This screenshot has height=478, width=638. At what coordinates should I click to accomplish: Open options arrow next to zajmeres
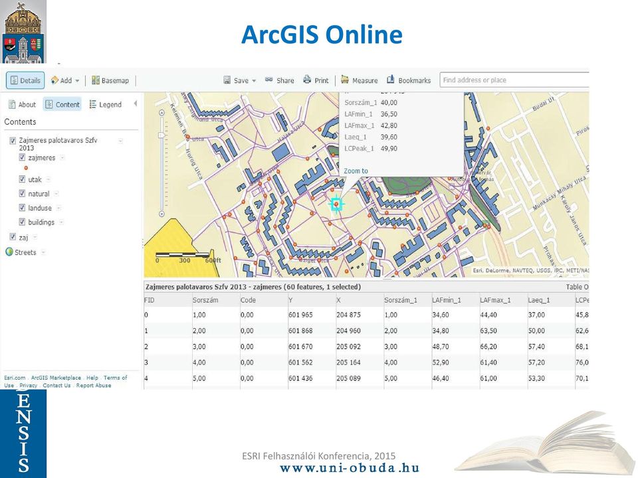(x=62, y=158)
